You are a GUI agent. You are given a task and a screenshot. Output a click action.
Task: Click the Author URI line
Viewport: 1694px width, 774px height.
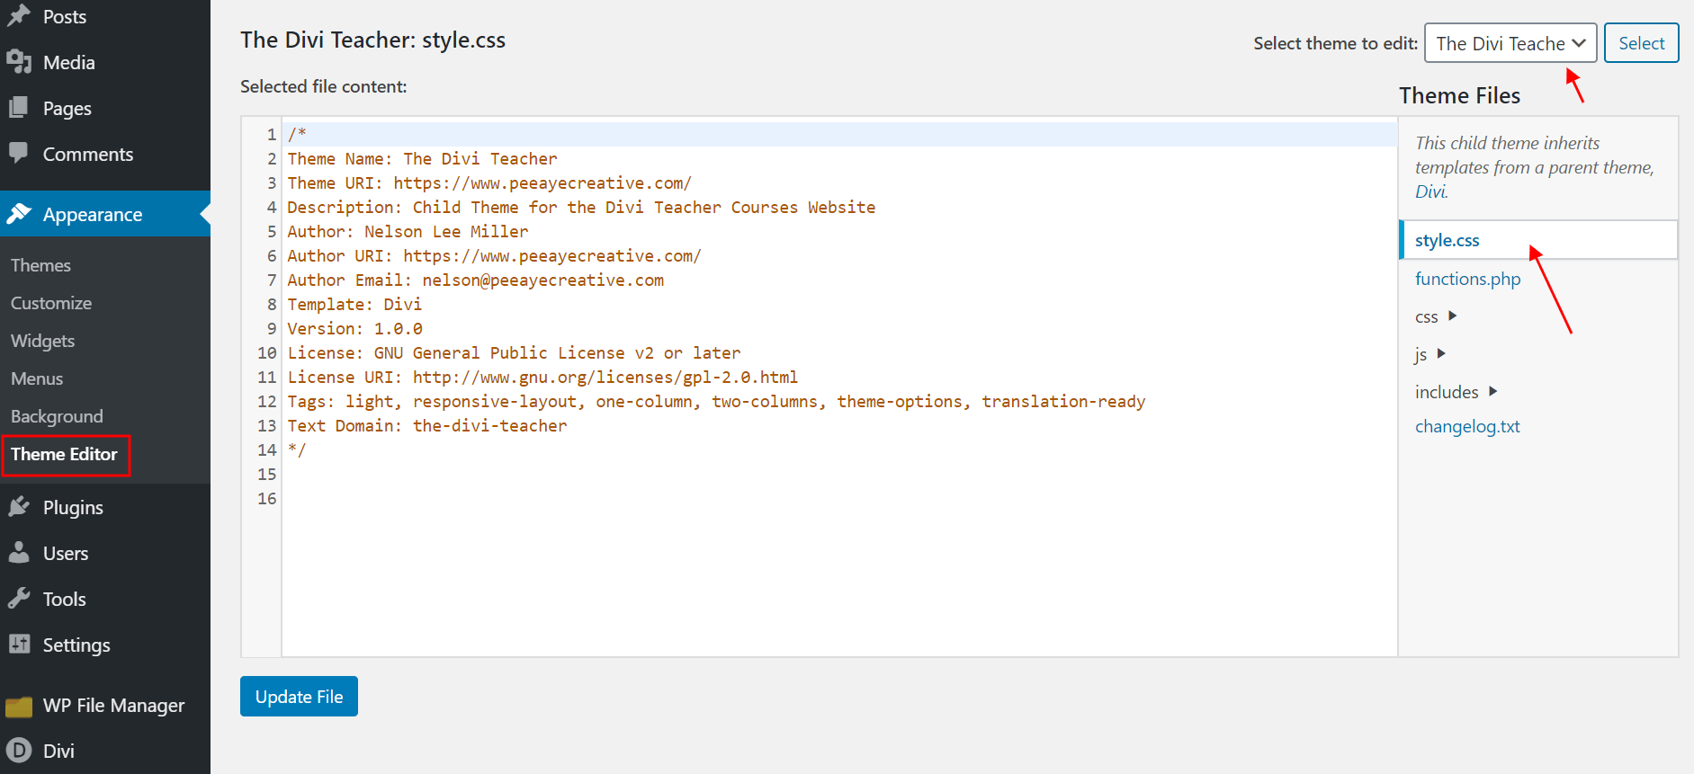click(x=494, y=255)
